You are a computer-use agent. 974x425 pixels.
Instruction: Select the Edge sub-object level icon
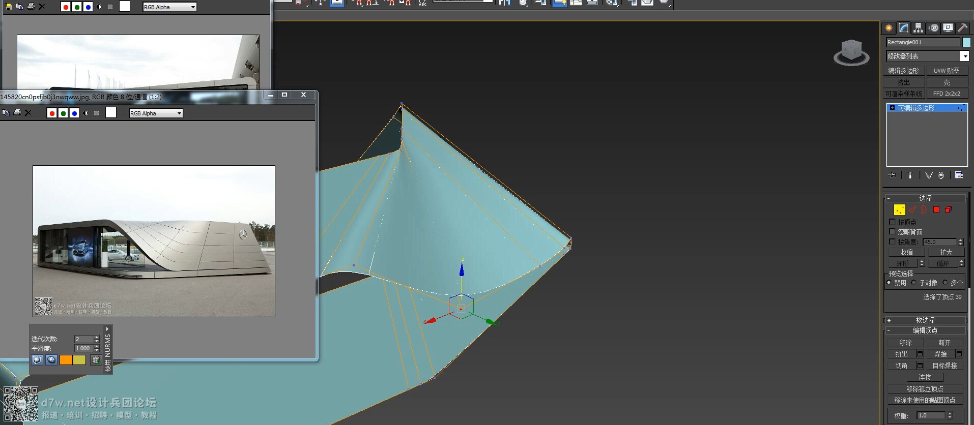pos(912,209)
